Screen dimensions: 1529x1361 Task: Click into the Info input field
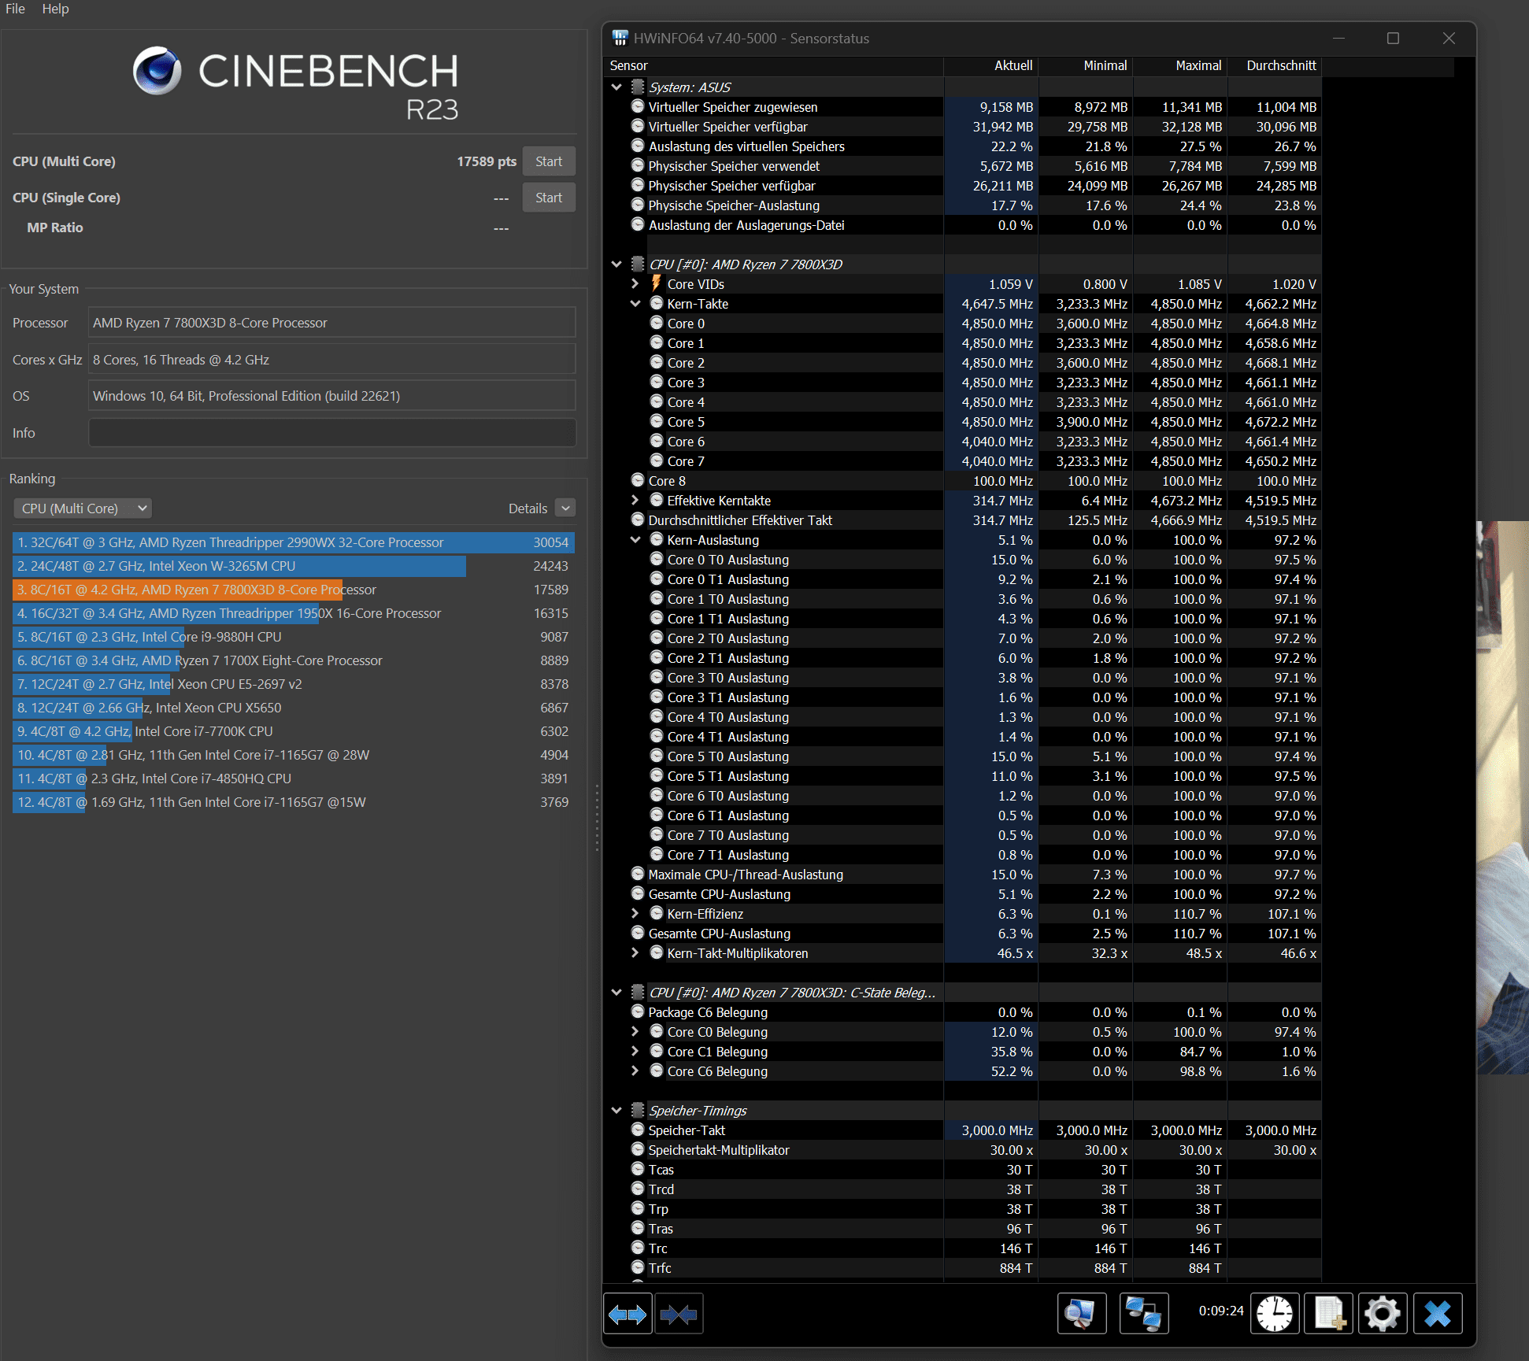[x=332, y=433]
